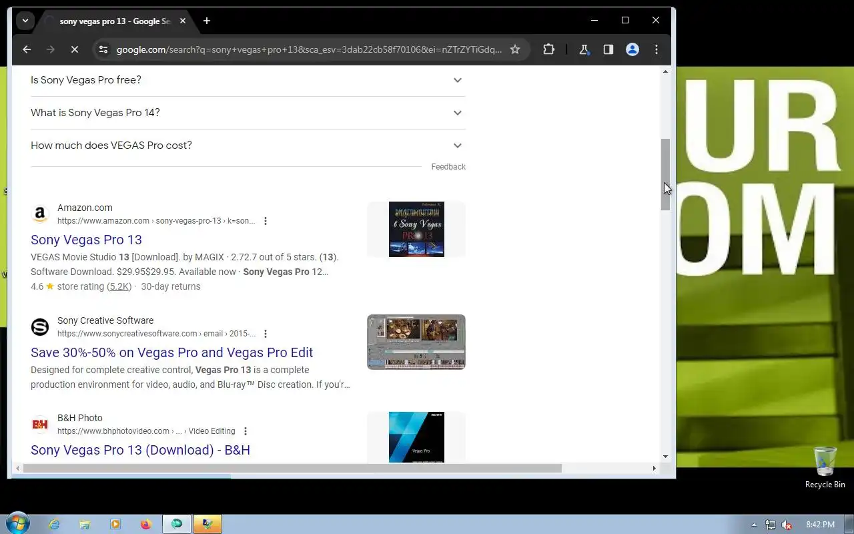Click the Sony Creative Software favicon
This screenshot has width=854, height=534.
40,327
